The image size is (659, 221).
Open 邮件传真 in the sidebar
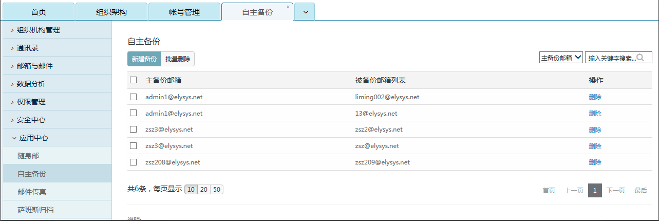[35, 192]
